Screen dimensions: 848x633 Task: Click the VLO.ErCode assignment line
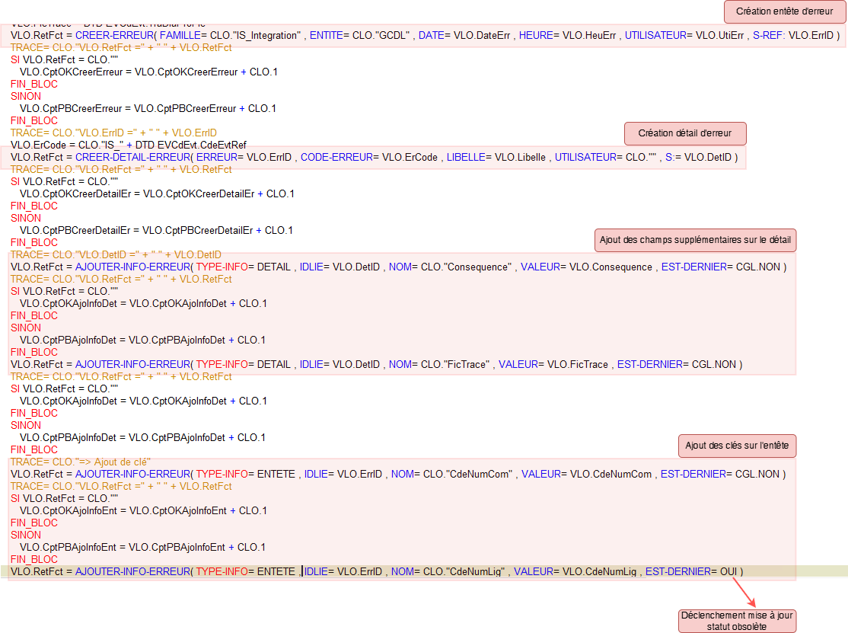(x=128, y=145)
